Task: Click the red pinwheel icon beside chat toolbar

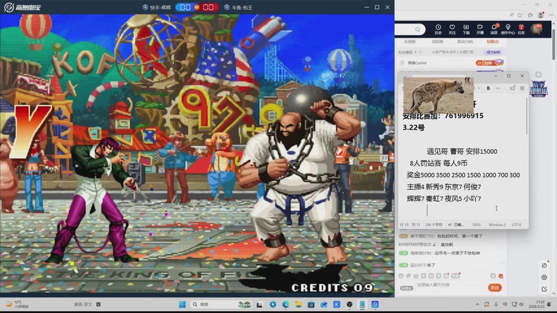Action: [501, 275]
